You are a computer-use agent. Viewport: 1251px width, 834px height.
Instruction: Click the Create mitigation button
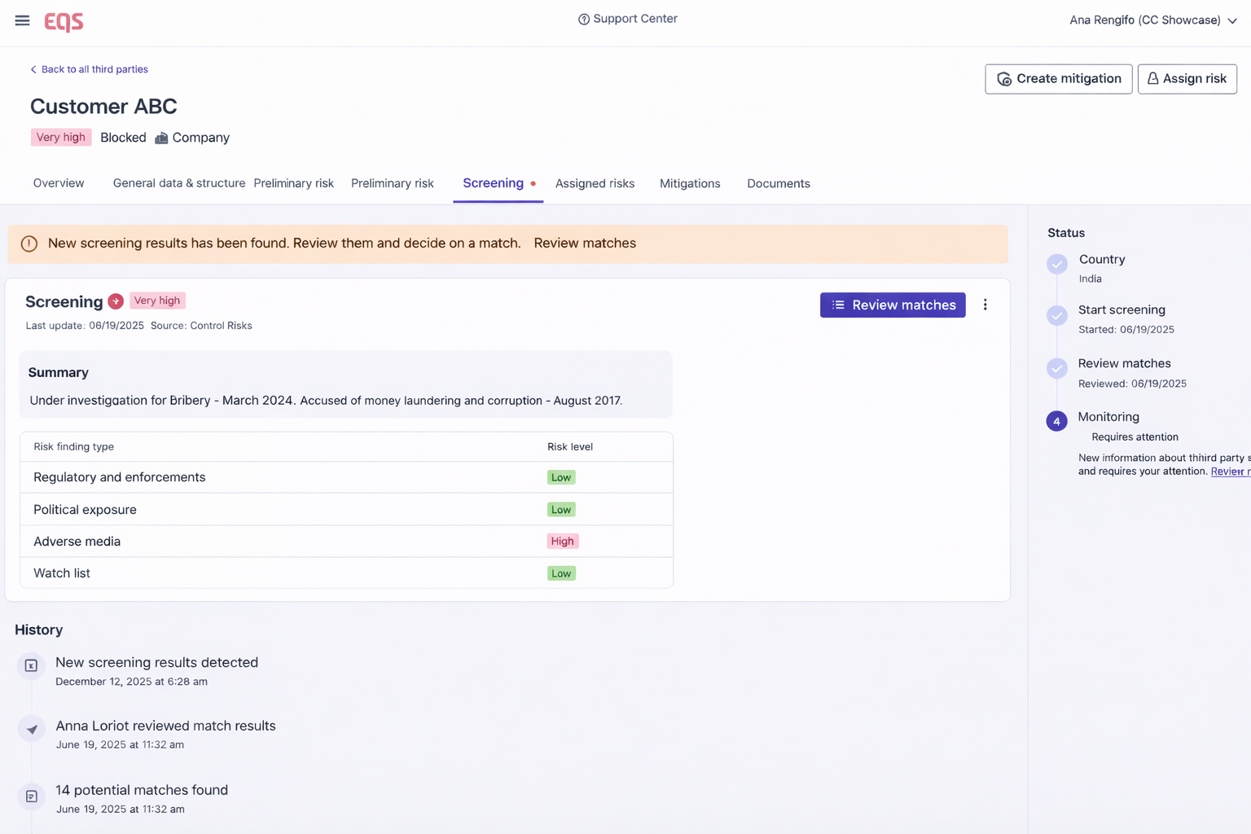click(1058, 79)
